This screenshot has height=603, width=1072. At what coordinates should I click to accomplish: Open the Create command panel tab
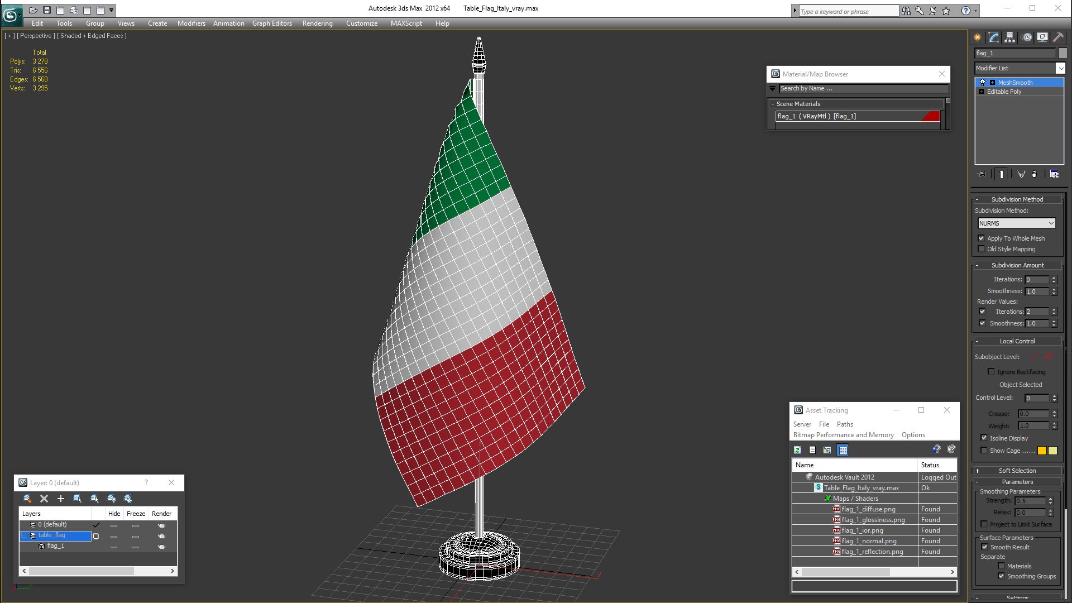coord(978,37)
